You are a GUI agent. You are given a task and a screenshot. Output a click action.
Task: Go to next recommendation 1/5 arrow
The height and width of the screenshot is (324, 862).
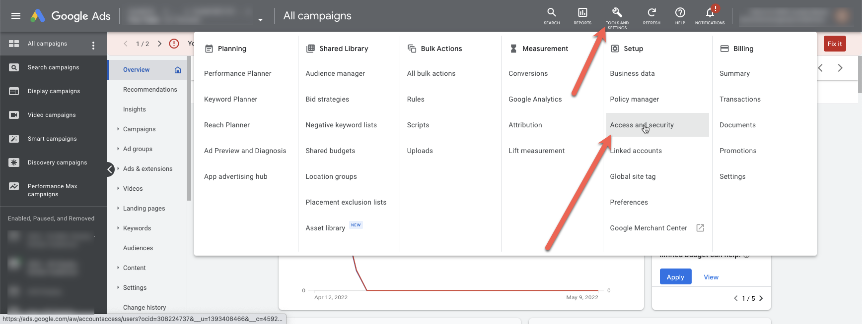tap(761, 298)
